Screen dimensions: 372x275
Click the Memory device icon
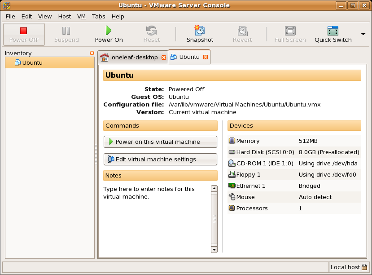pyautogui.click(x=232, y=141)
